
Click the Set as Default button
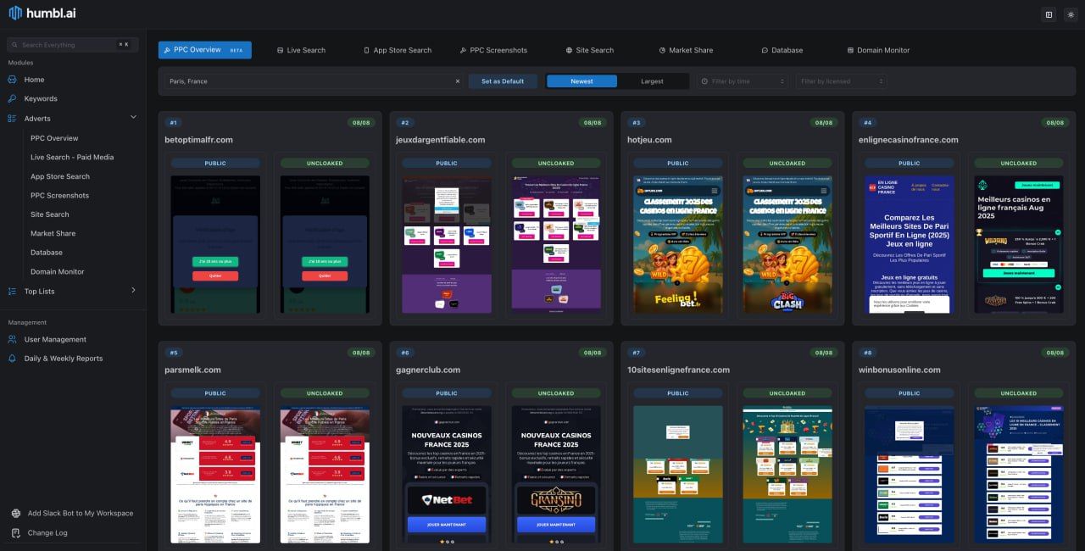click(503, 81)
